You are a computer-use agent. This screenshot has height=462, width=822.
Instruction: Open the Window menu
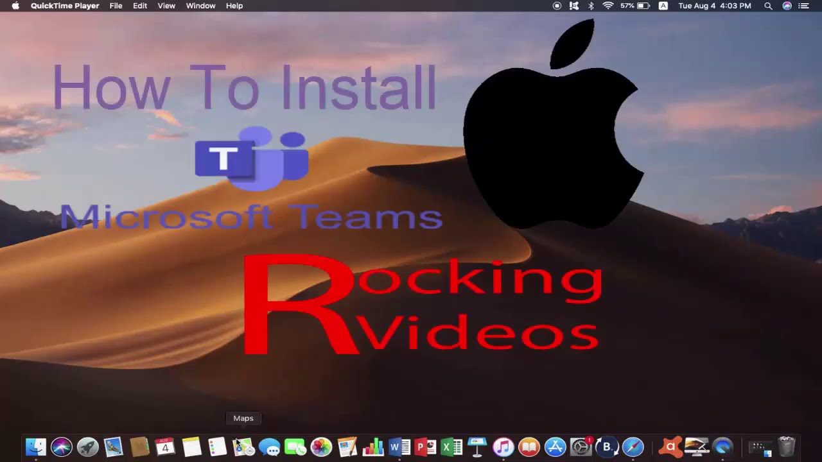coord(200,6)
